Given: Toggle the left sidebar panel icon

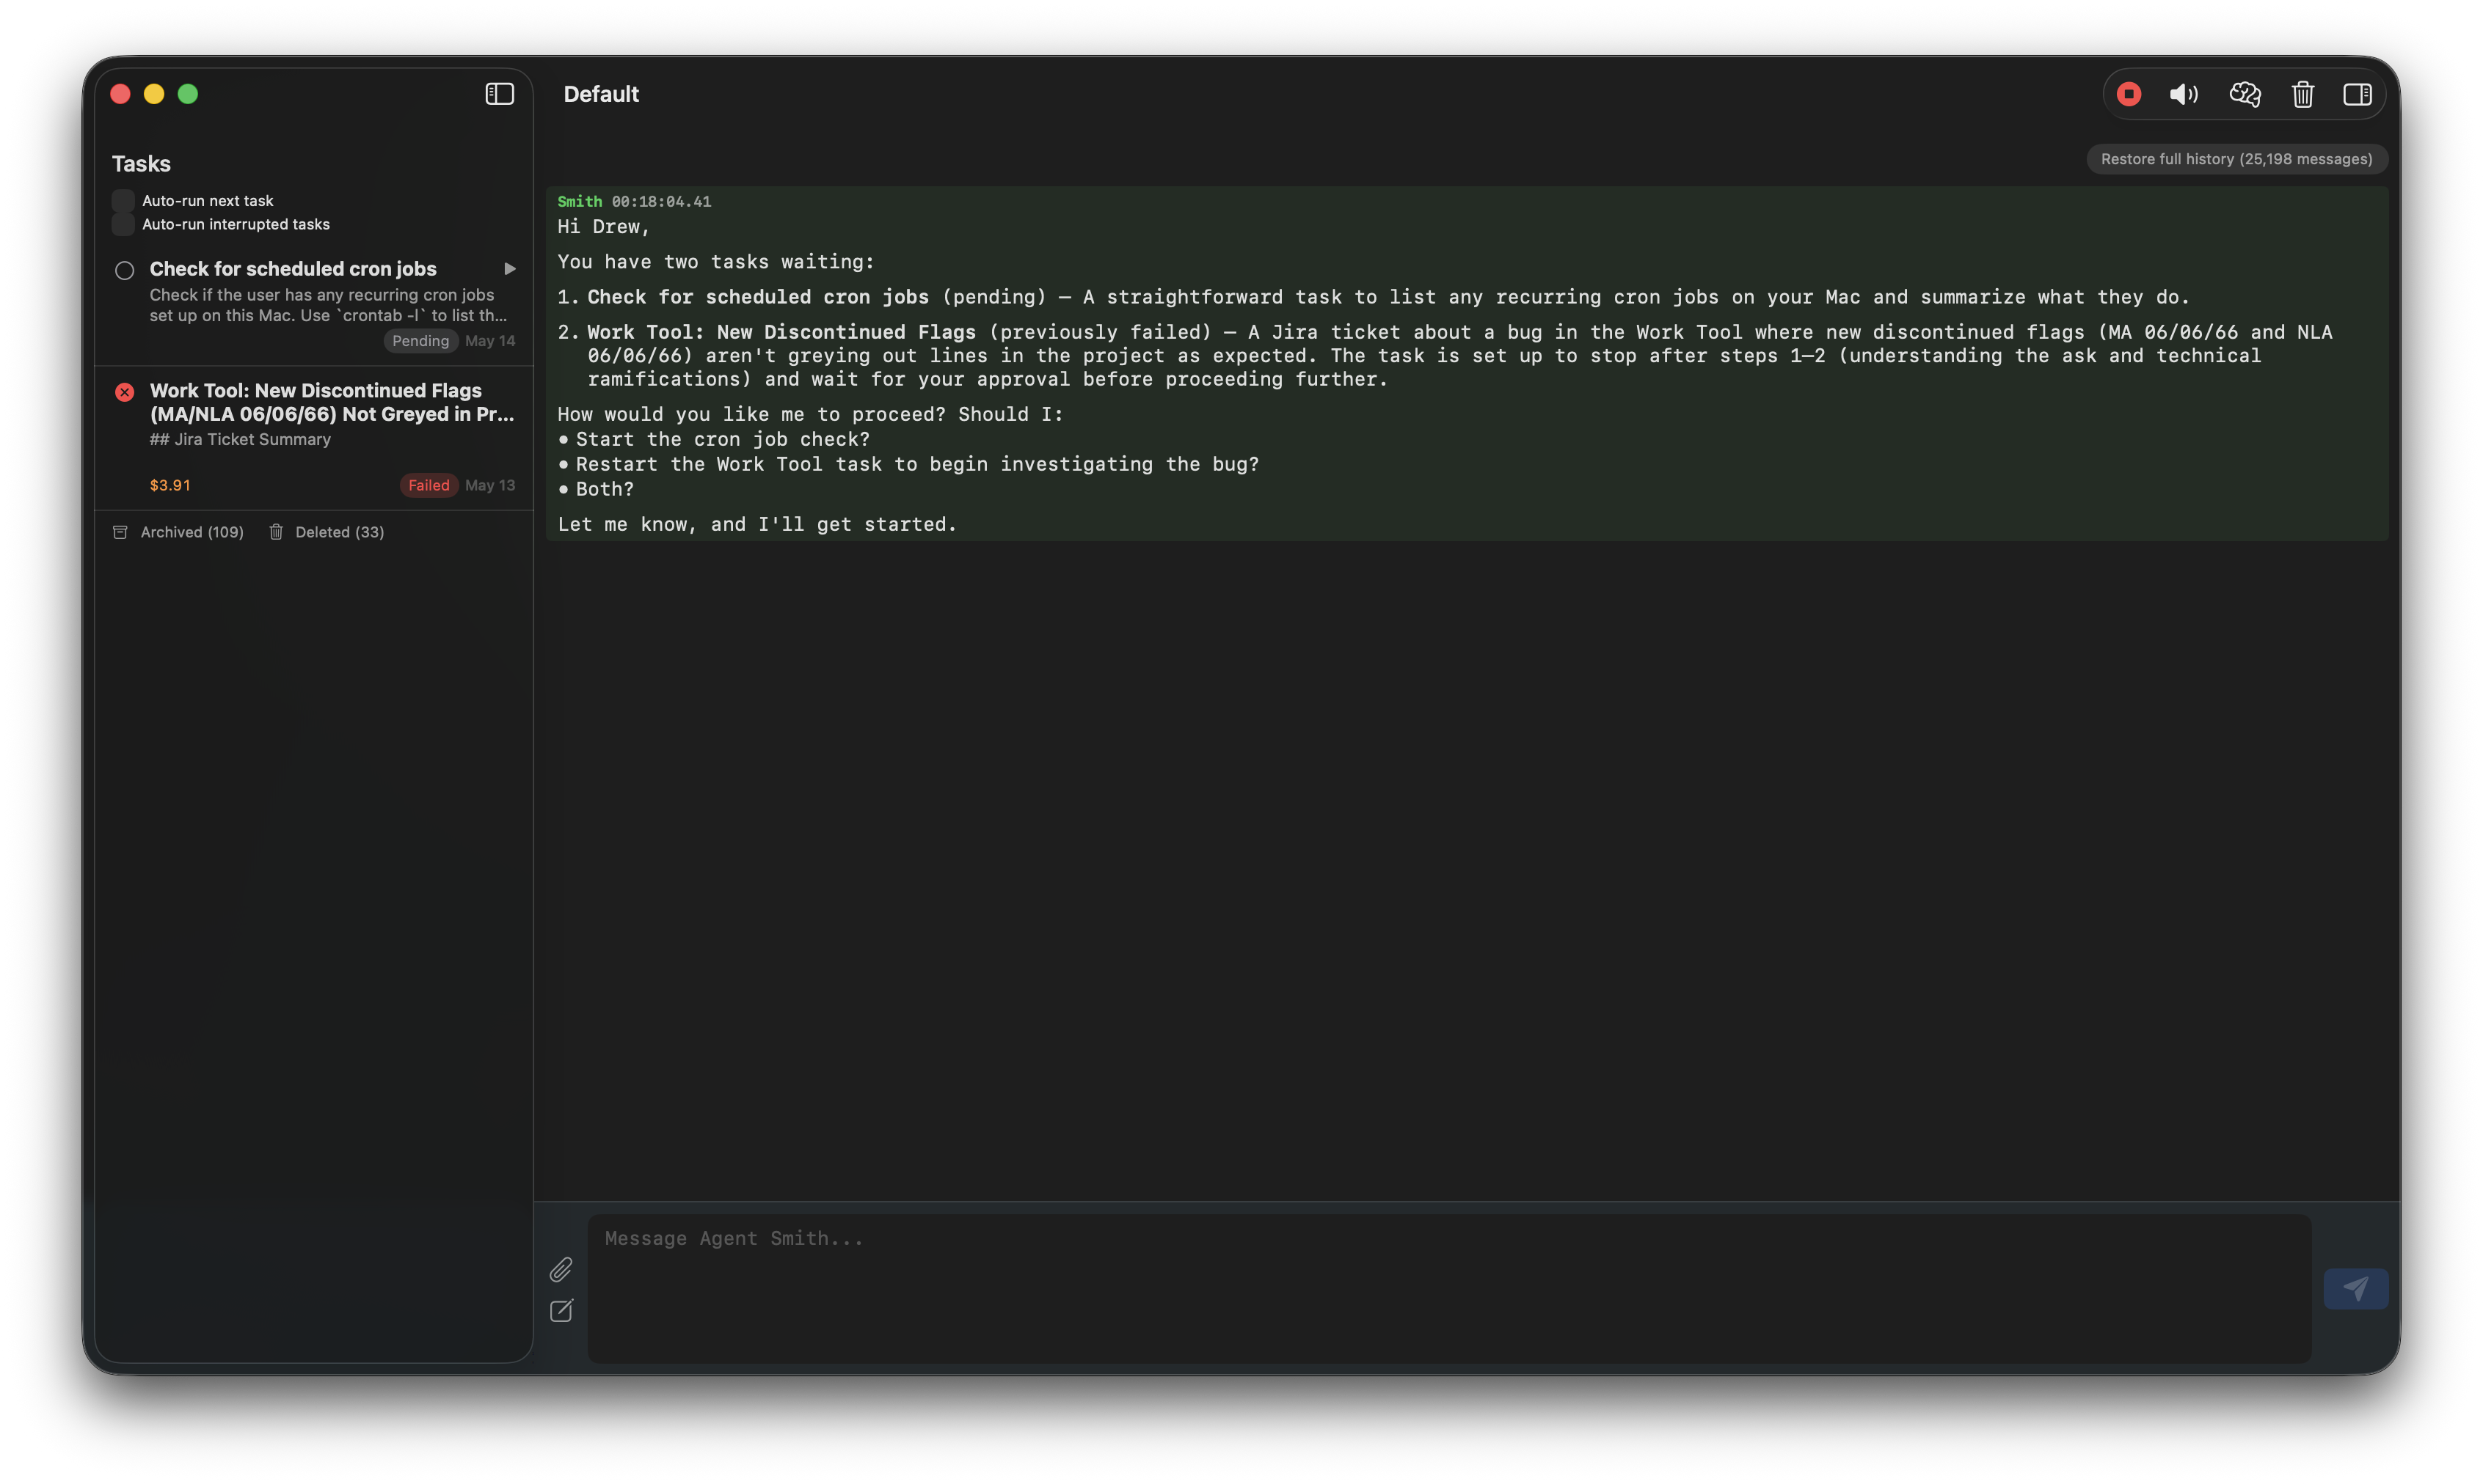Looking at the screenshot, I should [x=500, y=94].
